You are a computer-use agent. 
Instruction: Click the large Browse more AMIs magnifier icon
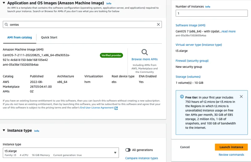(145, 52)
